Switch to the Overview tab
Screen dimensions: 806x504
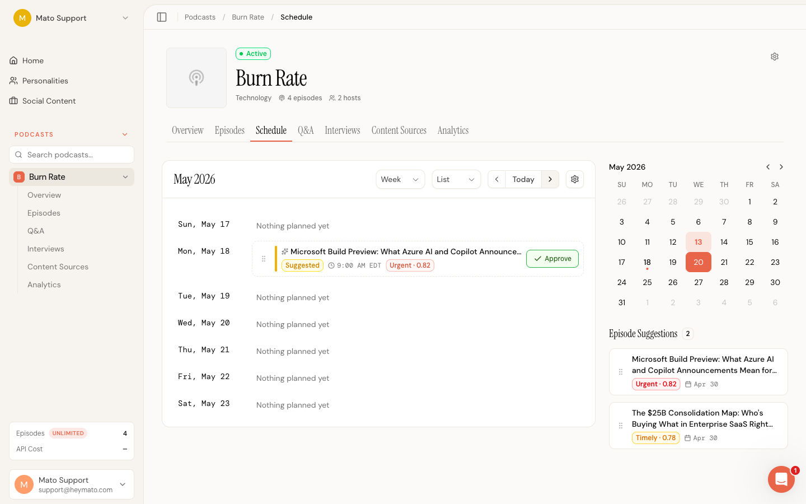(x=188, y=130)
